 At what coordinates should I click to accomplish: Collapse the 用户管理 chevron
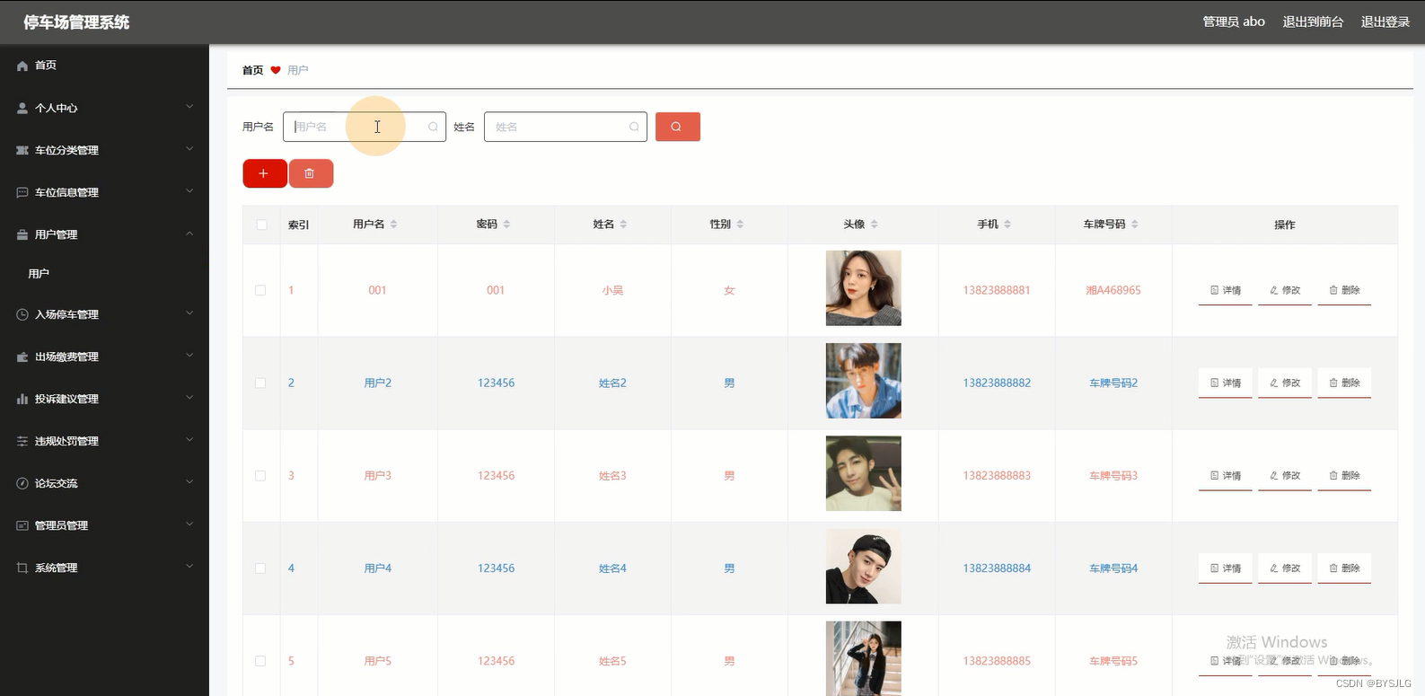(x=189, y=233)
